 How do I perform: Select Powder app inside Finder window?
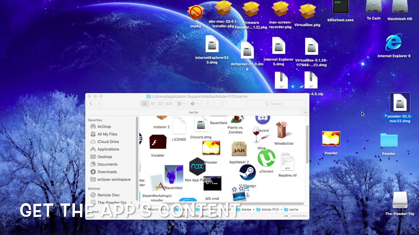point(211,149)
